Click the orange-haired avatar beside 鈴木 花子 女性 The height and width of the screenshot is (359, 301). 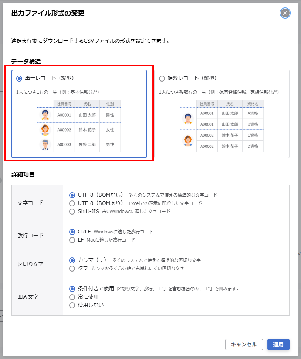tap(45, 130)
